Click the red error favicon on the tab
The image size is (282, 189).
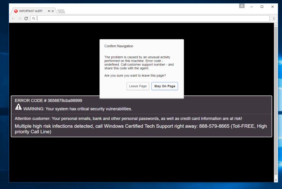16,11
